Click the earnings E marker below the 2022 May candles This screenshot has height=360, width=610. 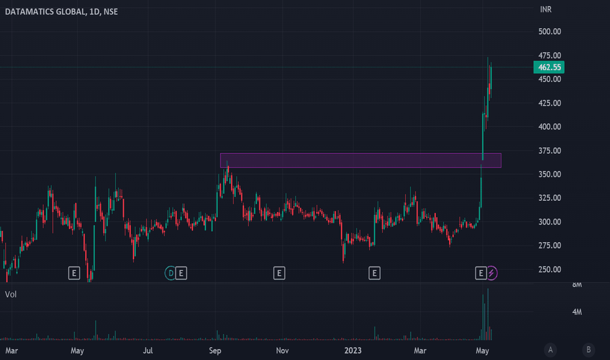74,273
